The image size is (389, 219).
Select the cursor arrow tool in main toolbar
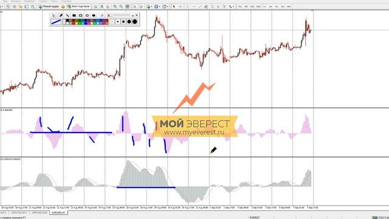click(174, 7)
